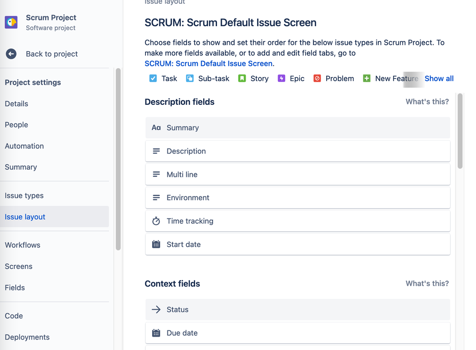Click the Story bookmark icon

[x=242, y=78]
